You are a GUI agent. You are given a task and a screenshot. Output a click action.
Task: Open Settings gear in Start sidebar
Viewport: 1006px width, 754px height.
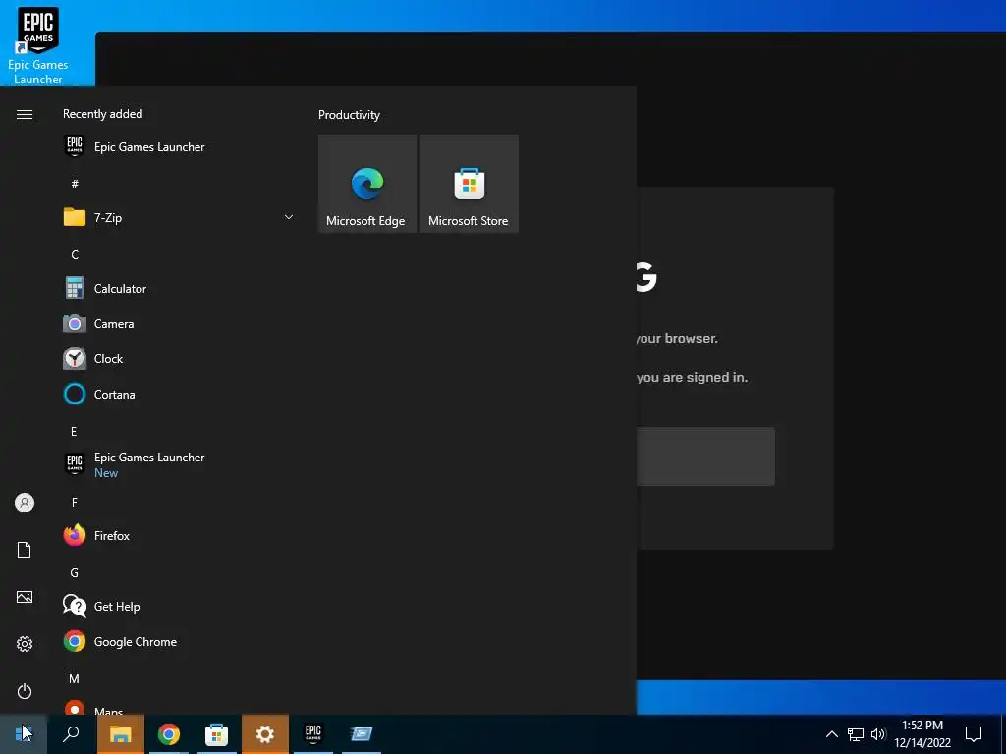(x=25, y=644)
